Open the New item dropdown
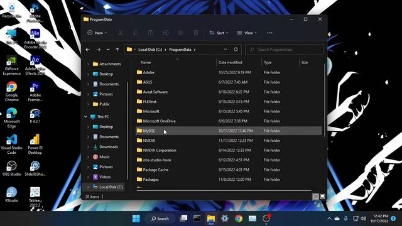 coord(97,33)
